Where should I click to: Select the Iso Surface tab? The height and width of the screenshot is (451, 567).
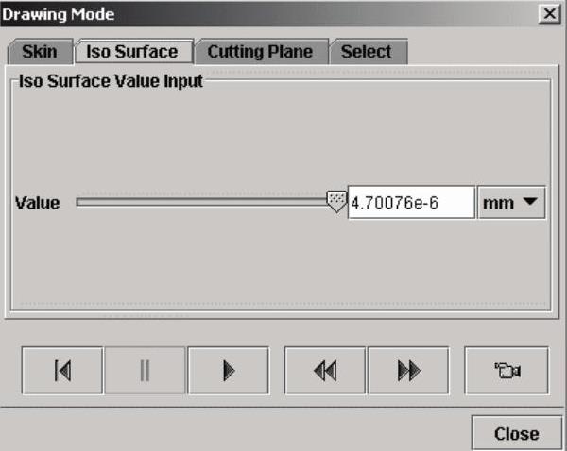(132, 52)
